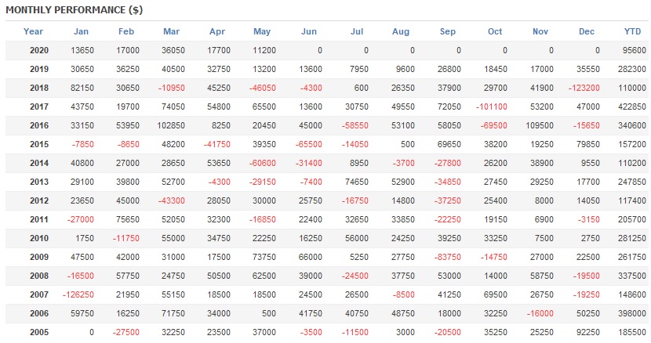Click the Jan column header
651x343 pixels.
point(81,31)
